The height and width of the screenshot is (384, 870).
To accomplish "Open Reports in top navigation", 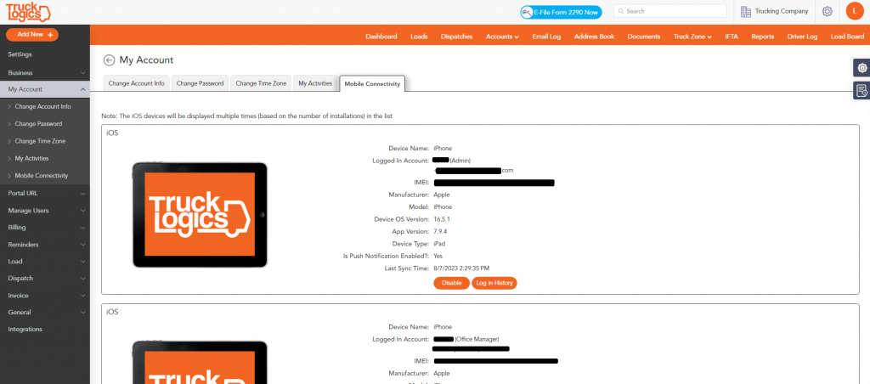I will [762, 37].
